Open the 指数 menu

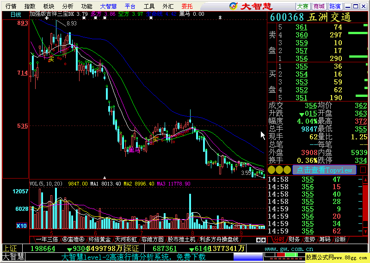tap(30, 6)
